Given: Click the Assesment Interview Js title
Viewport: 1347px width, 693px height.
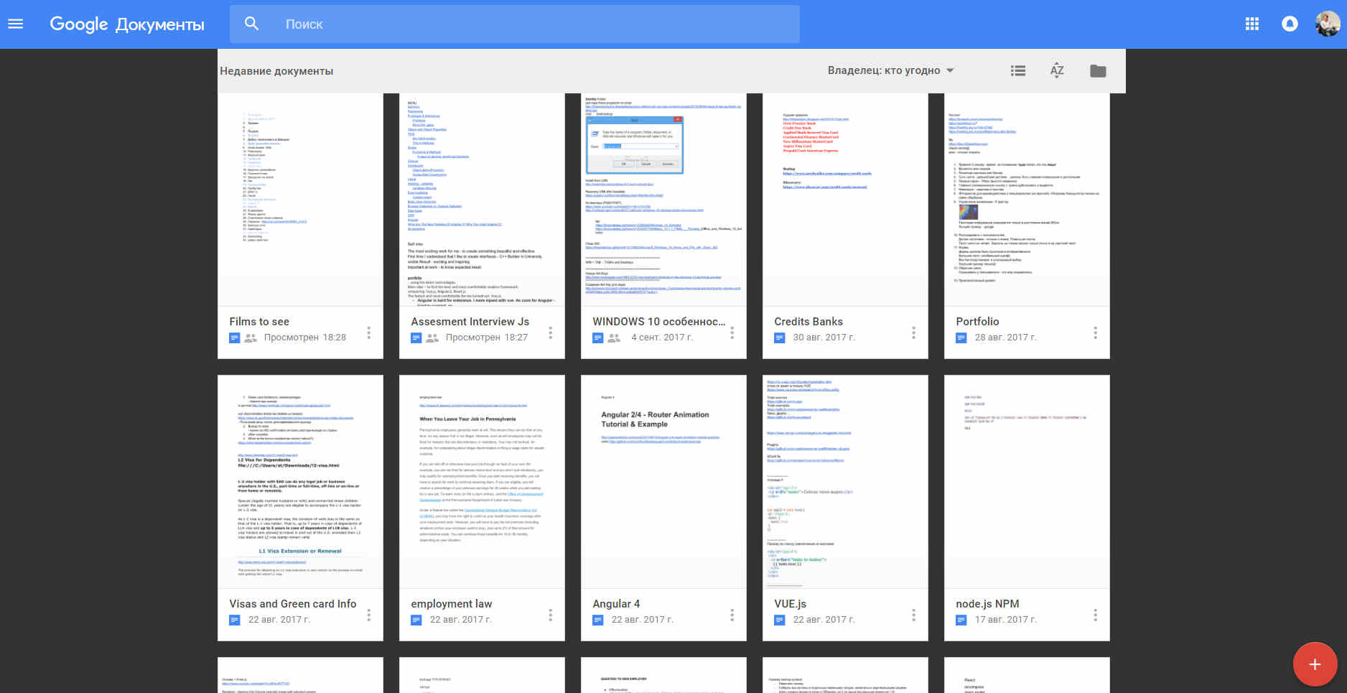Looking at the screenshot, I should 470,322.
